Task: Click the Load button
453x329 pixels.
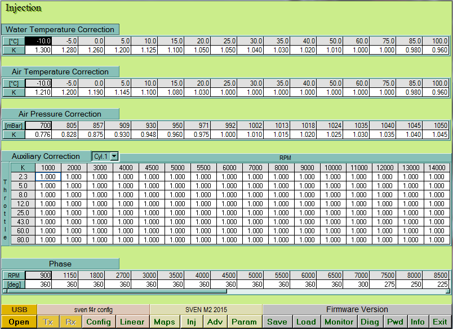Action: 307,322
